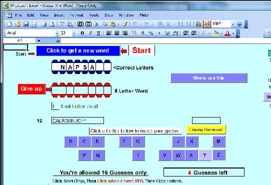Click the Print icon in toolbar
This screenshot has height=185, width=271.
point(43,24)
